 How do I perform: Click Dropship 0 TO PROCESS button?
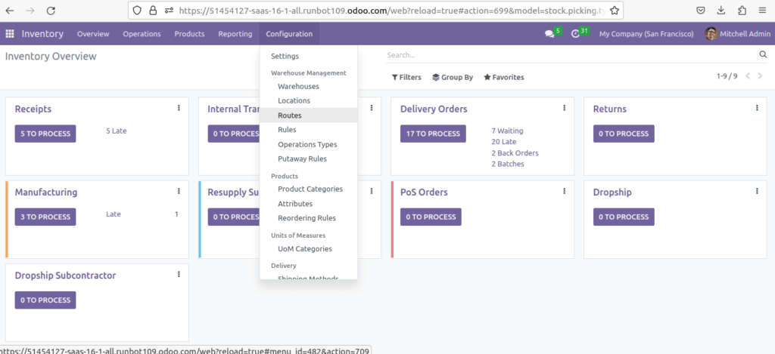click(624, 217)
